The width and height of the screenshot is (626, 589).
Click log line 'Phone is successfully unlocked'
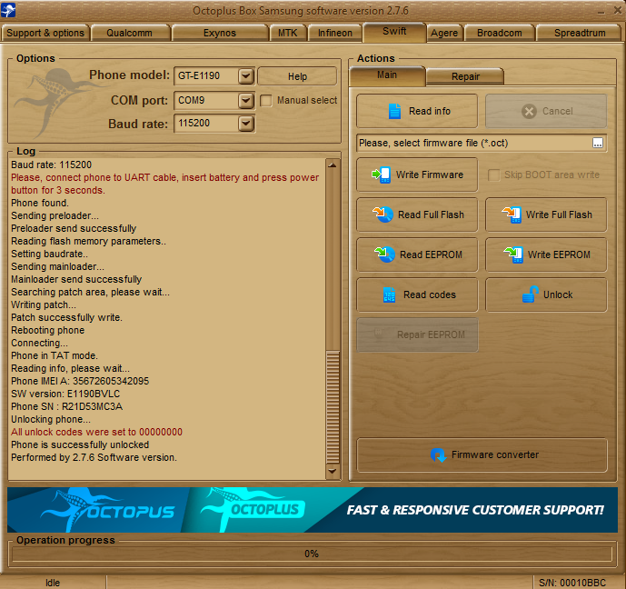80,444
